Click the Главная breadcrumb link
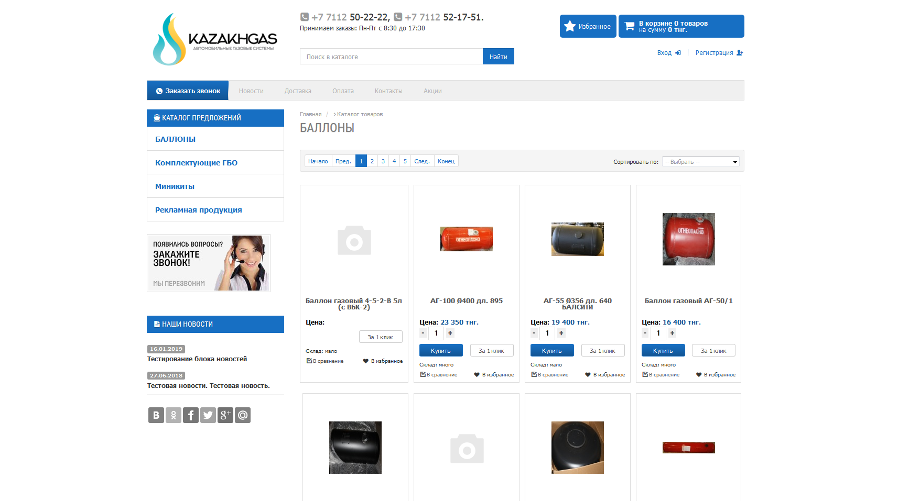 (311, 114)
